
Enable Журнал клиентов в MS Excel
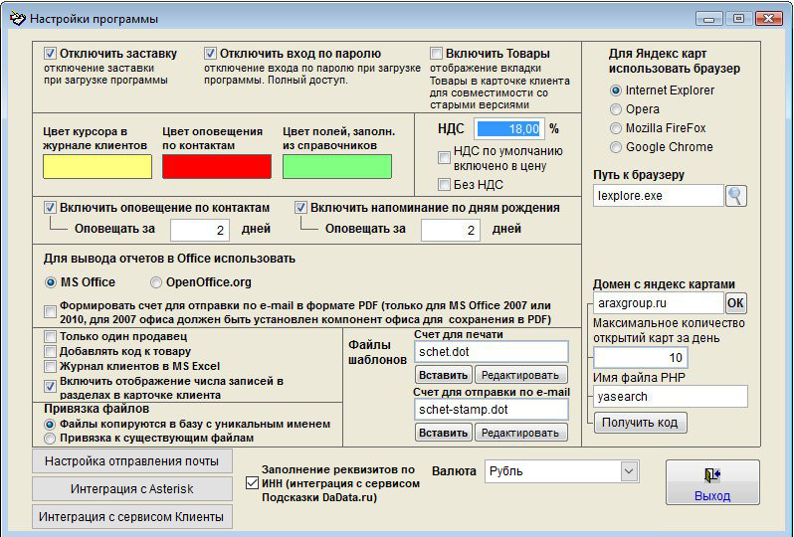[x=50, y=366]
